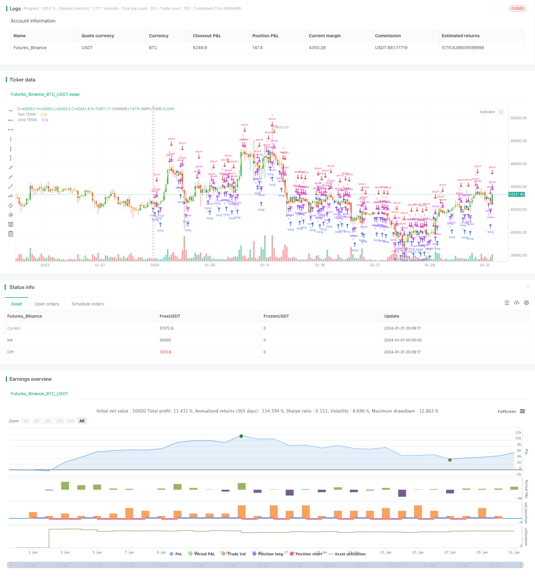
Task: Toggle the PnL legend series
Action: tap(176, 554)
